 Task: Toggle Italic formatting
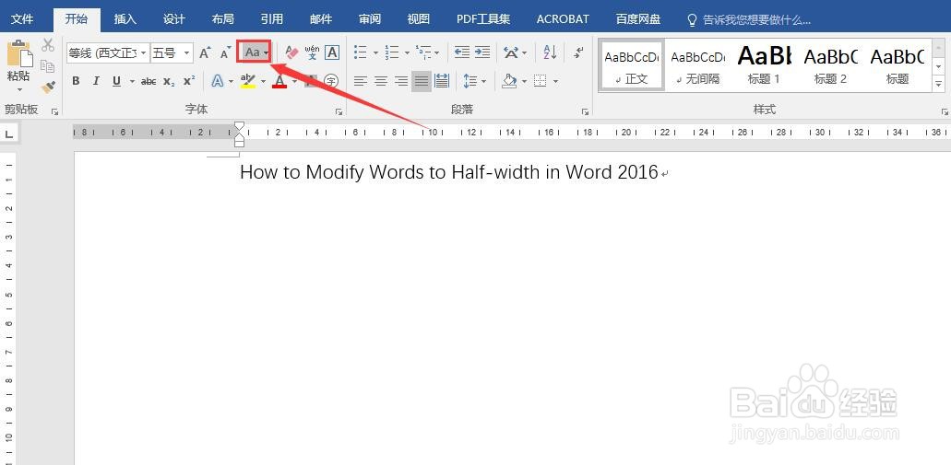tap(96, 81)
